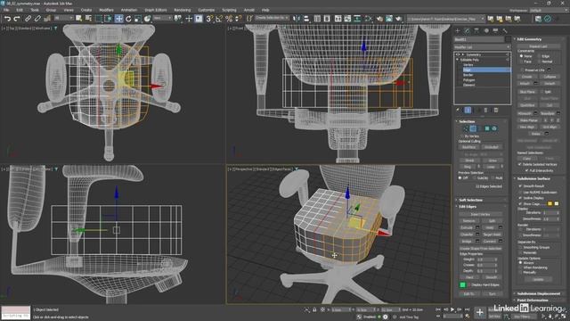Toggle the Angle Snap icon
Screen dimensions: 570x321
[219, 19]
